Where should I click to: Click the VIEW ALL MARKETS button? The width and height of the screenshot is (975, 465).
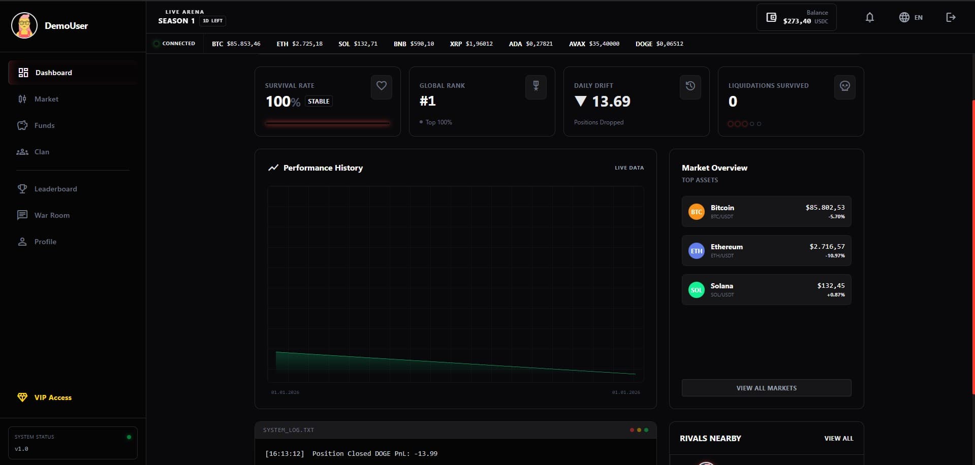766,388
